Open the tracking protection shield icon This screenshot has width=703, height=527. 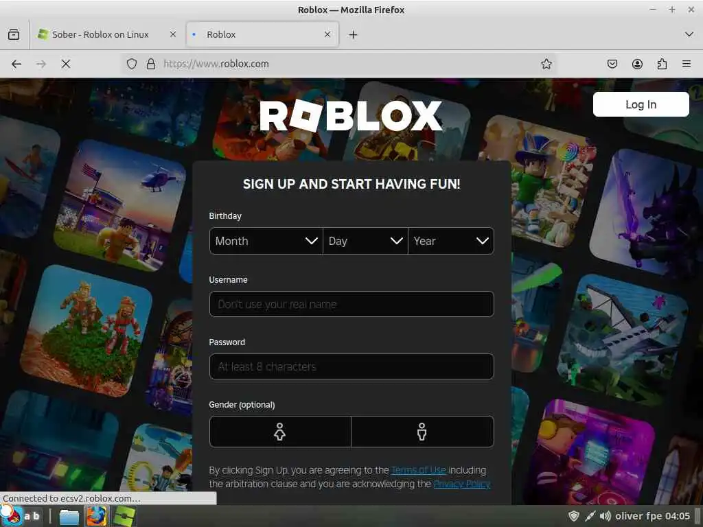[131, 64]
